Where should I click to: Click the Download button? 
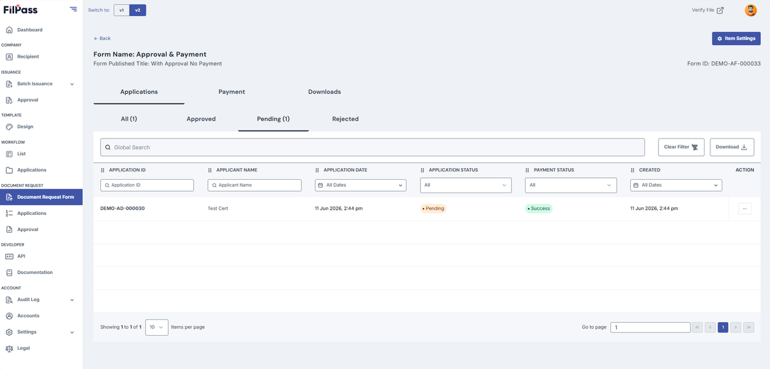(732, 147)
